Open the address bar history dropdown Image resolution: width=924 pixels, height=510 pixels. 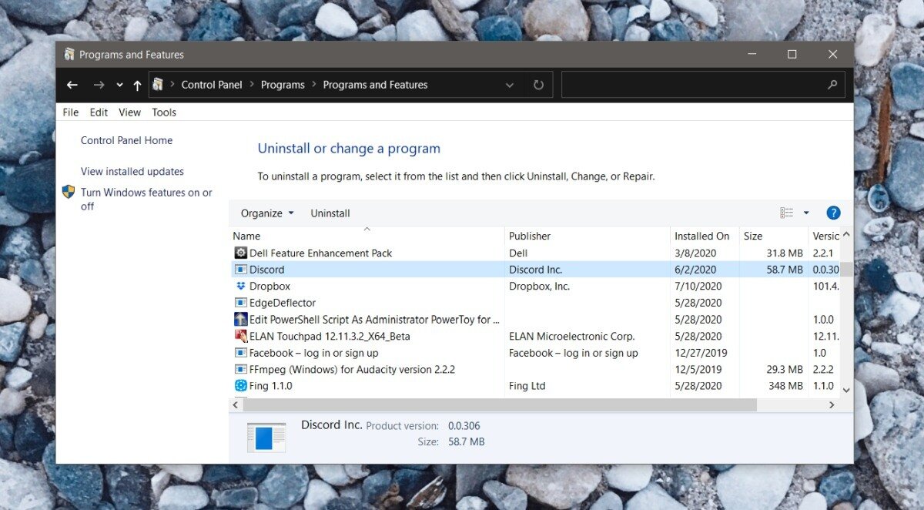(509, 85)
